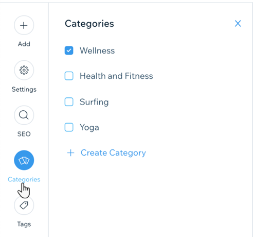Select the blue Categories icon
Image resolution: width=253 pixels, height=237 pixels.
[x=24, y=160]
